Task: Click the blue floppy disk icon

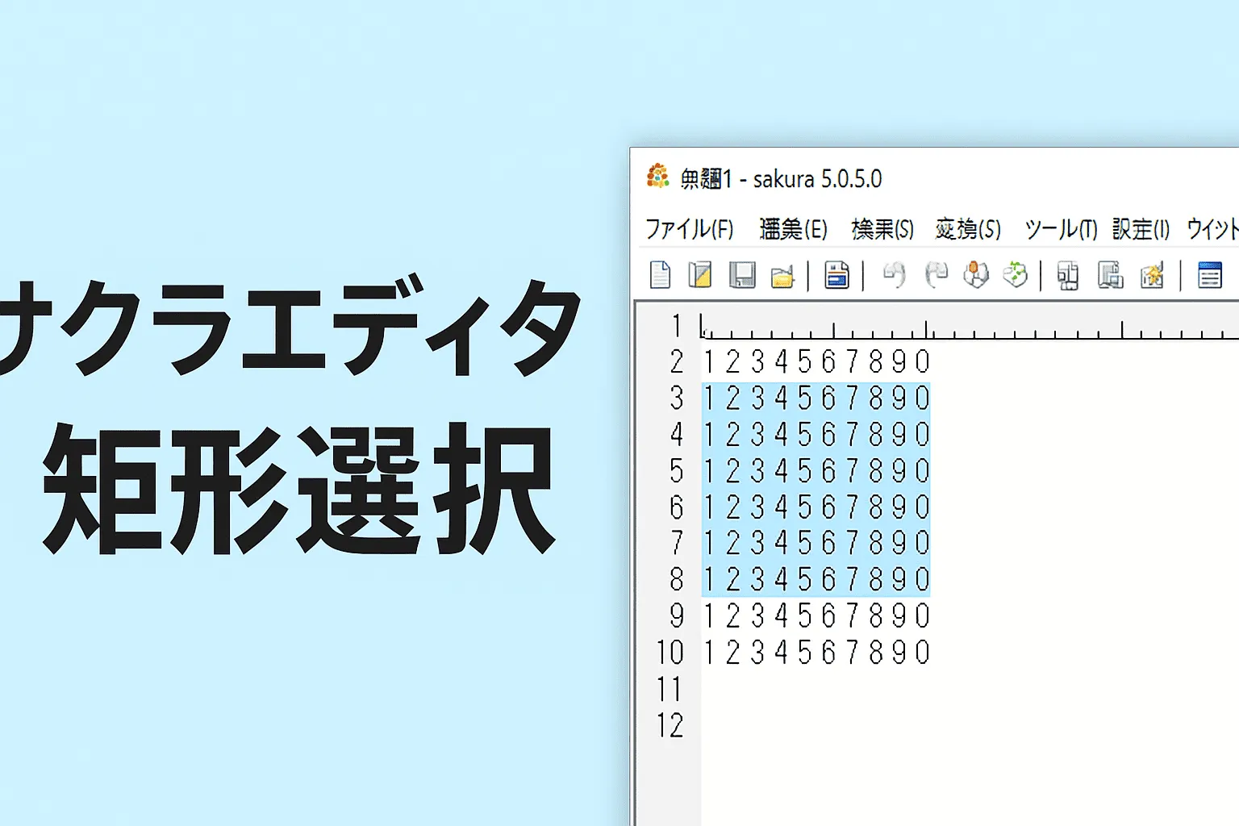Action: point(836,275)
